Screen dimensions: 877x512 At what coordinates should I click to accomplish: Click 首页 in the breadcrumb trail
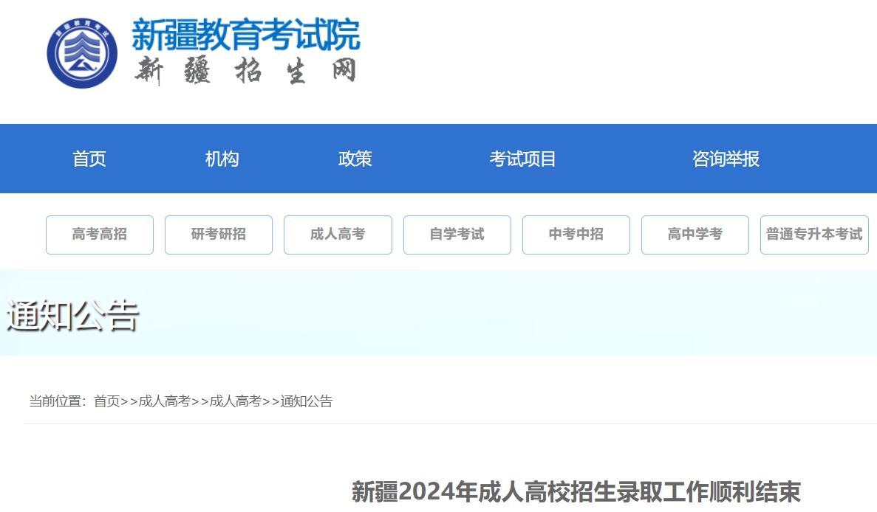[106, 401]
